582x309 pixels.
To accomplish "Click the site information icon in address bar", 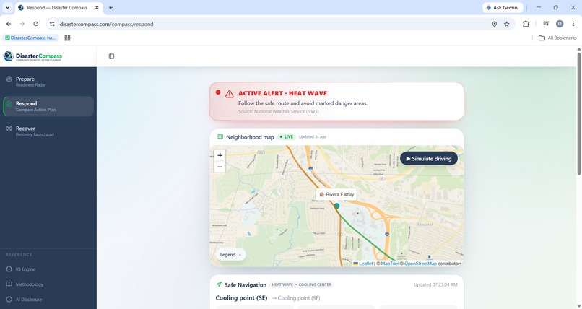I will click(x=52, y=24).
